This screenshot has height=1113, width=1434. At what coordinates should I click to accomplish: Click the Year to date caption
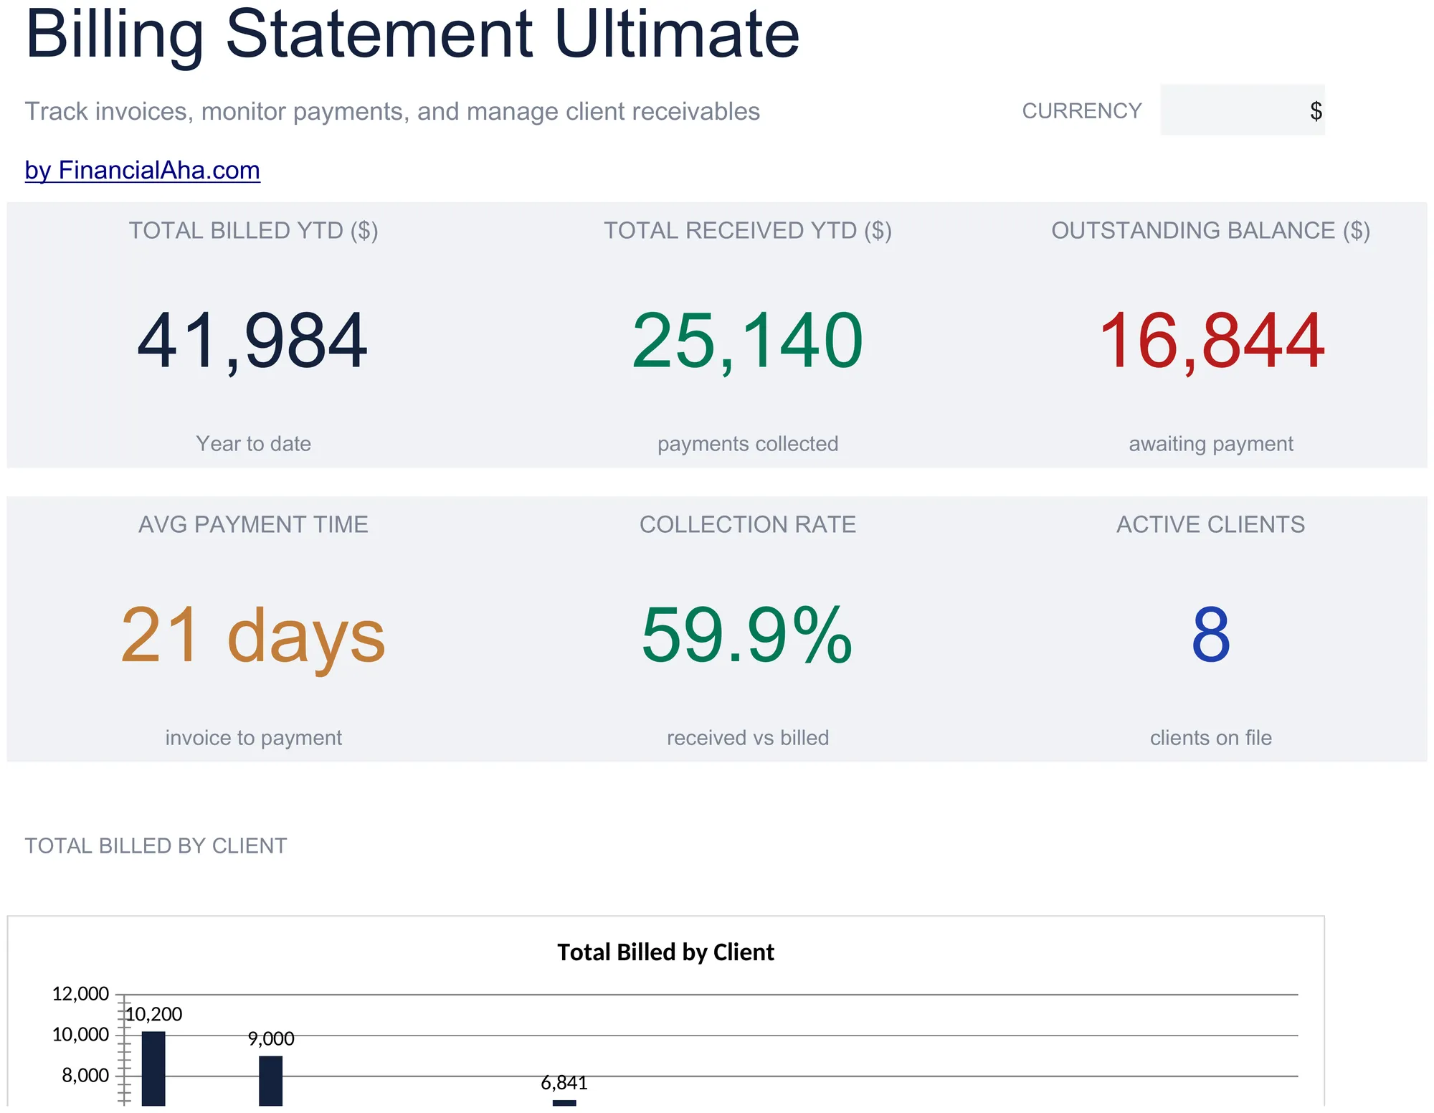253,444
